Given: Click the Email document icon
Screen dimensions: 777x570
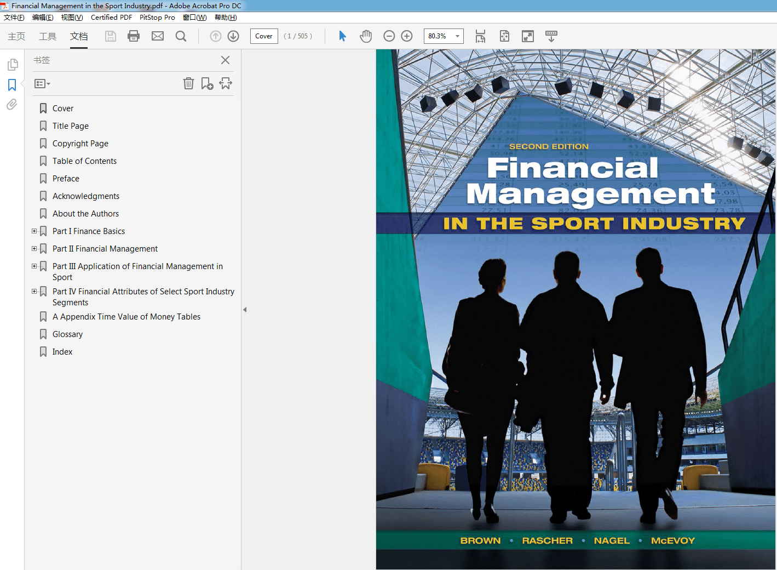Looking at the screenshot, I should pyautogui.click(x=157, y=36).
